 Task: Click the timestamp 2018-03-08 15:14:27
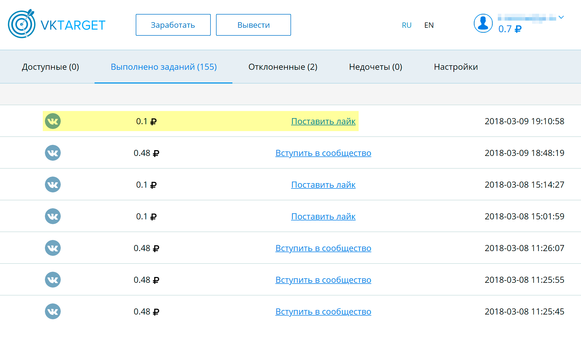pos(524,184)
